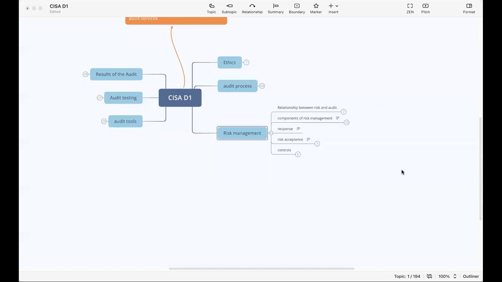Open the Insert dropdown arrow
This screenshot has height=282, width=502.
click(337, 6)
